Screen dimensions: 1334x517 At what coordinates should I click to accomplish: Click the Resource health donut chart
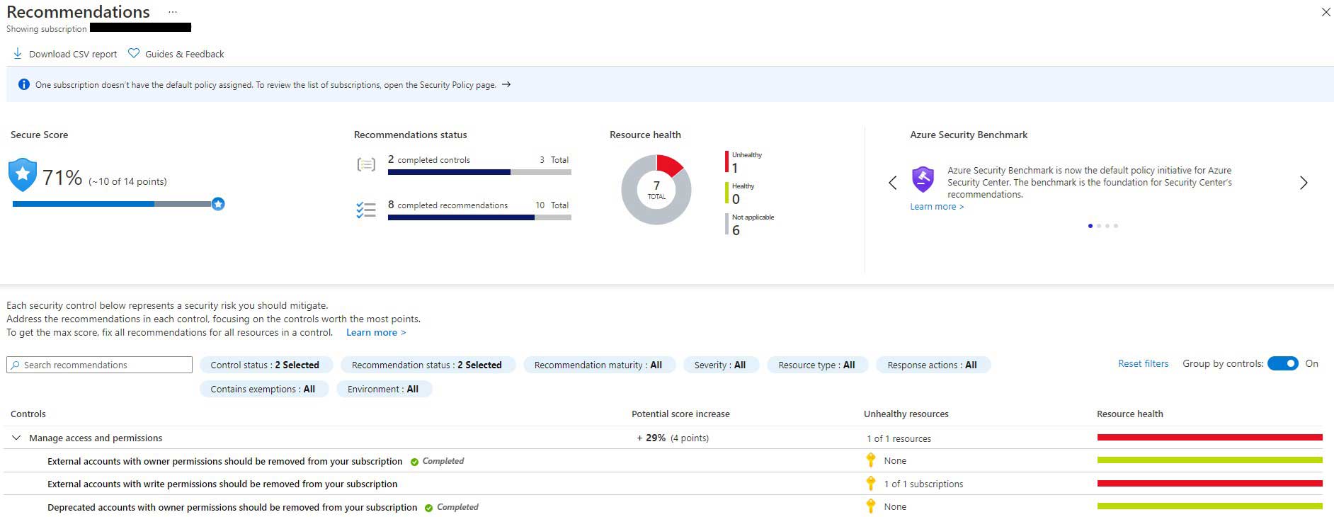tap(656, 190)
